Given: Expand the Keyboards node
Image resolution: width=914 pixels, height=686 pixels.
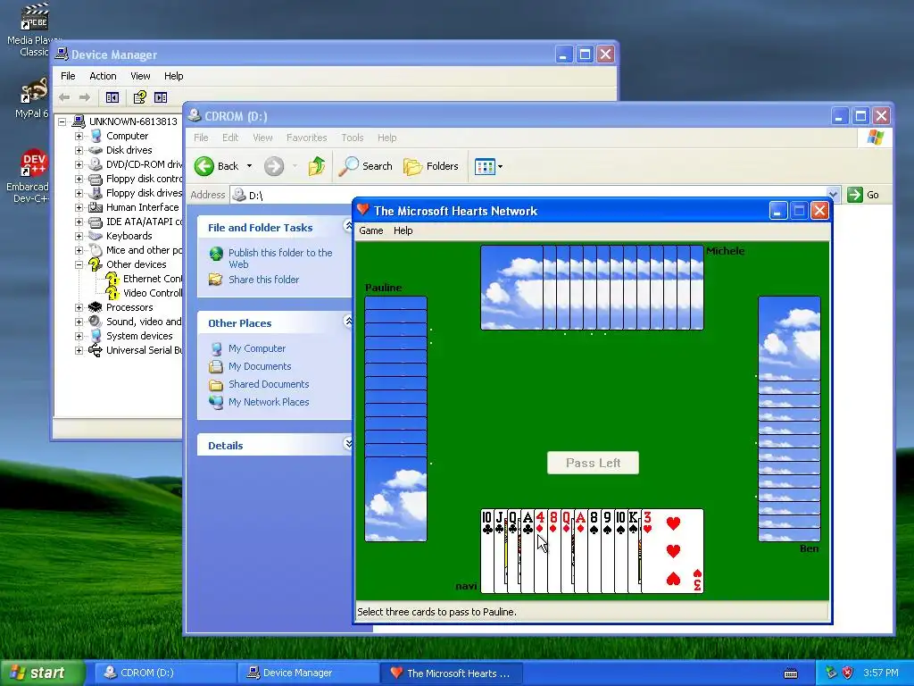Looking at the screenshot, I should pyautogui.click(x=79, y=236).
